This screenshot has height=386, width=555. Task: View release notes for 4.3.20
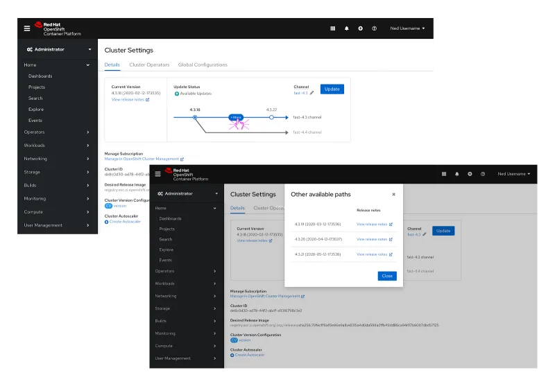[x=375, y=239]
